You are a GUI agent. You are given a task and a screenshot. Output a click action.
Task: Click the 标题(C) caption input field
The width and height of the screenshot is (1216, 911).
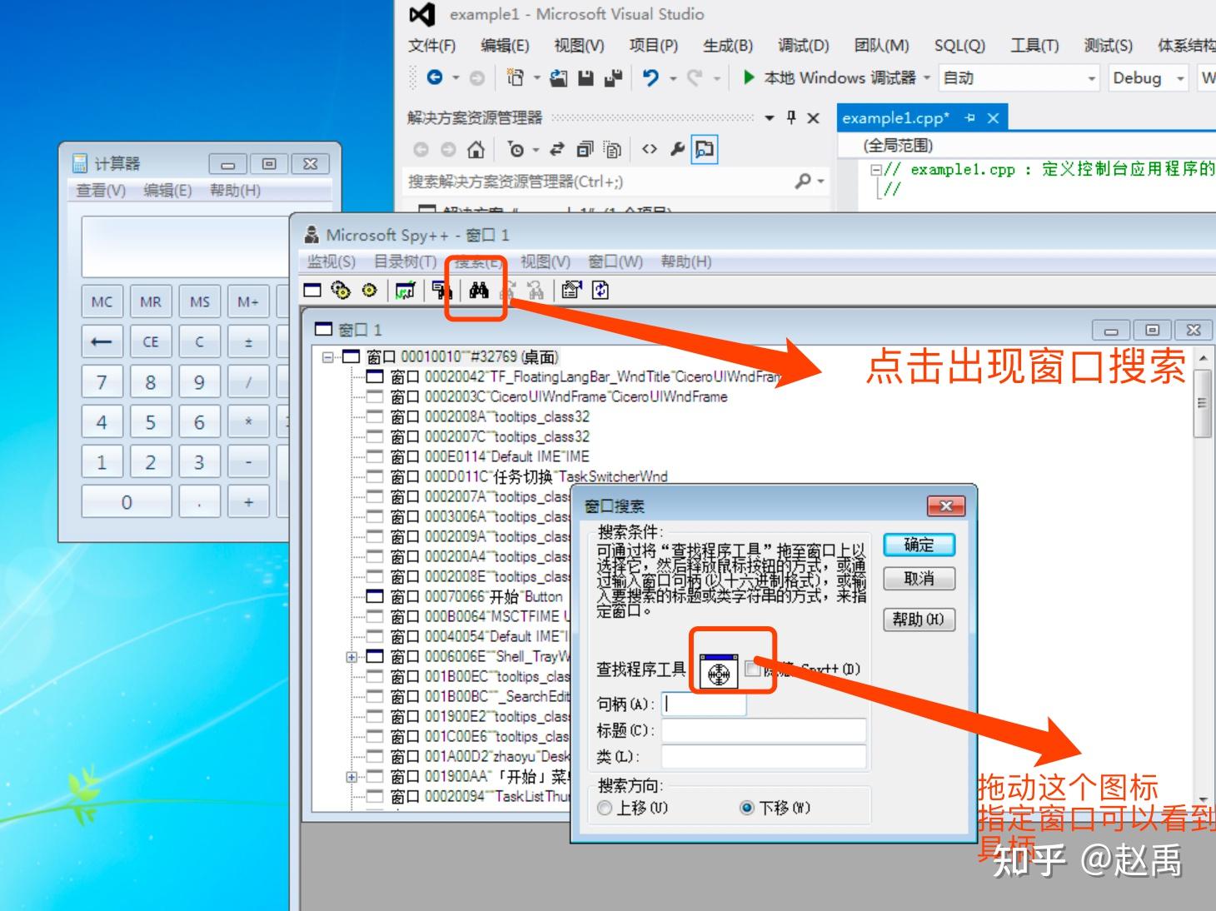[764, 730]
